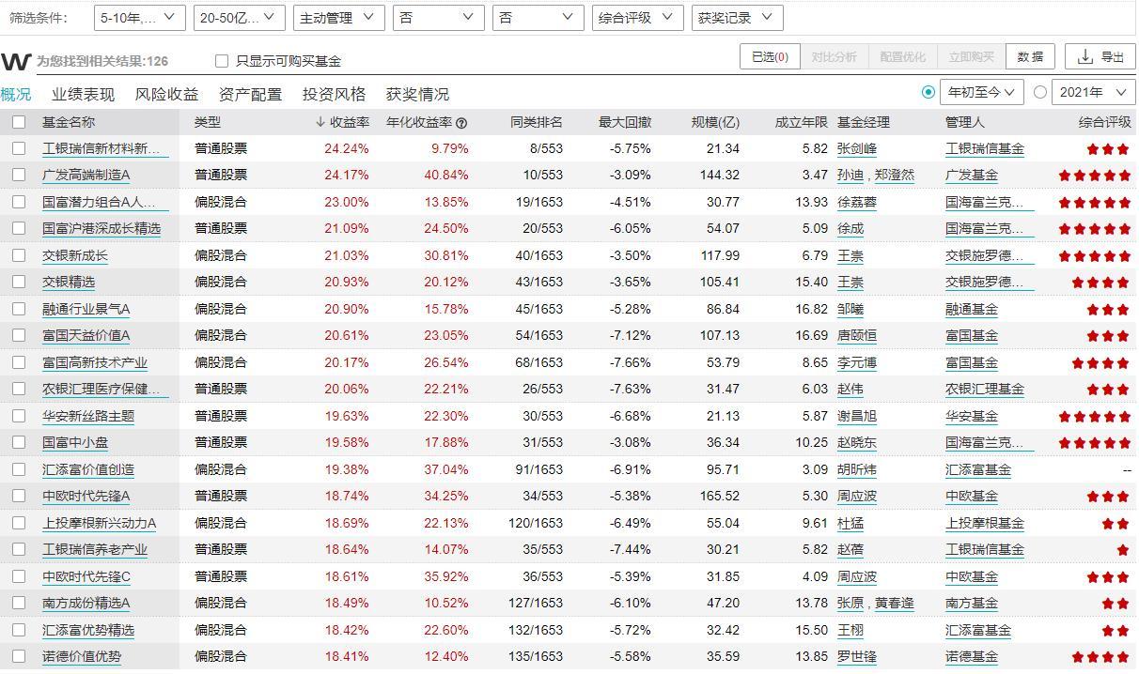Click the 配置优化 button

[x=902, y=56]
